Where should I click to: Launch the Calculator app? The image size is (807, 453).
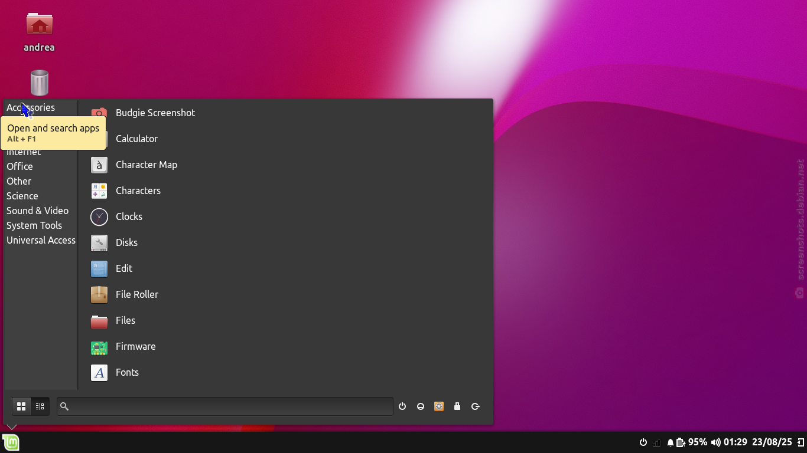pos(286,139)
